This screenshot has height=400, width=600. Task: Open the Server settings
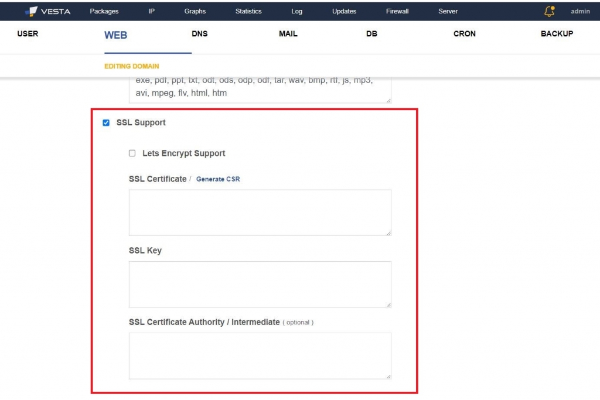click(x=448, y=11)
